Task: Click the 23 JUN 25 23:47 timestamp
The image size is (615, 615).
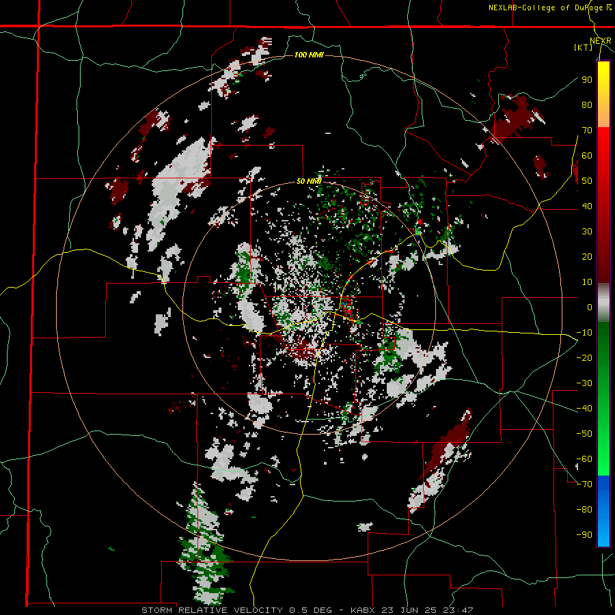Action: 427,610
